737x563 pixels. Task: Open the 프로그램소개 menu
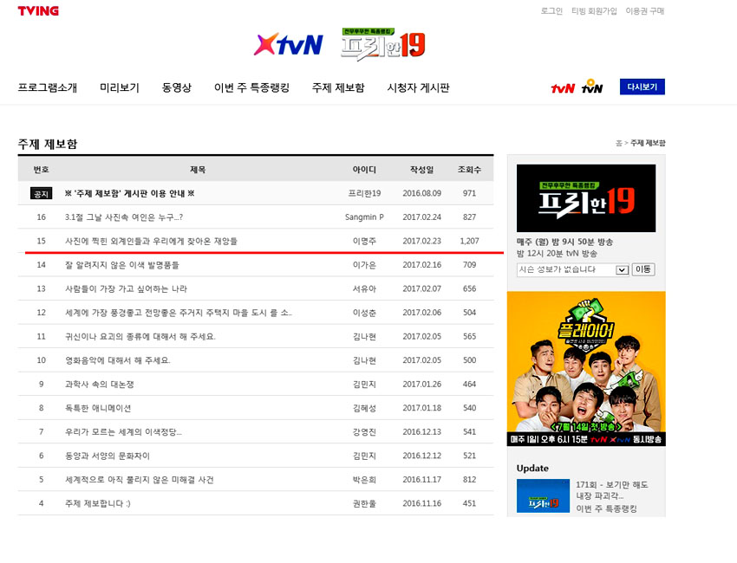point(48,87)
